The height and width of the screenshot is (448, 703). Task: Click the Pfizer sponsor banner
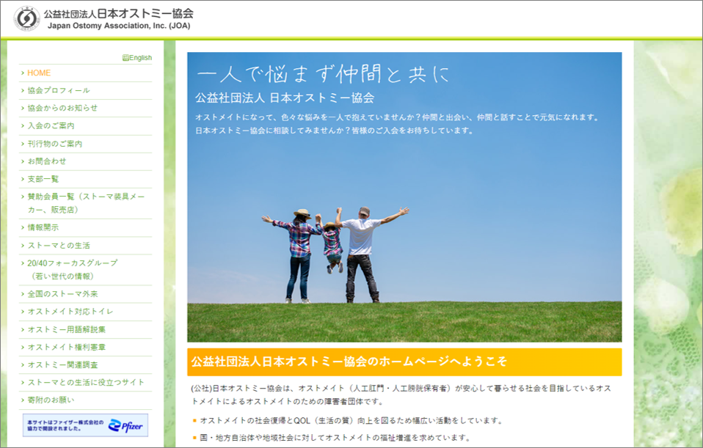[85, 425]
